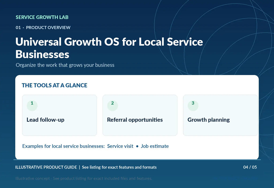Click THE TOOLS AT A GLANCE heading

55,85
